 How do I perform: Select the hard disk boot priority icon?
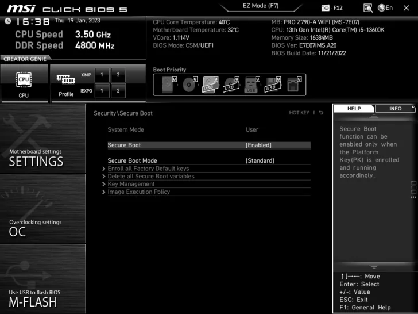(x=168, y=85)
